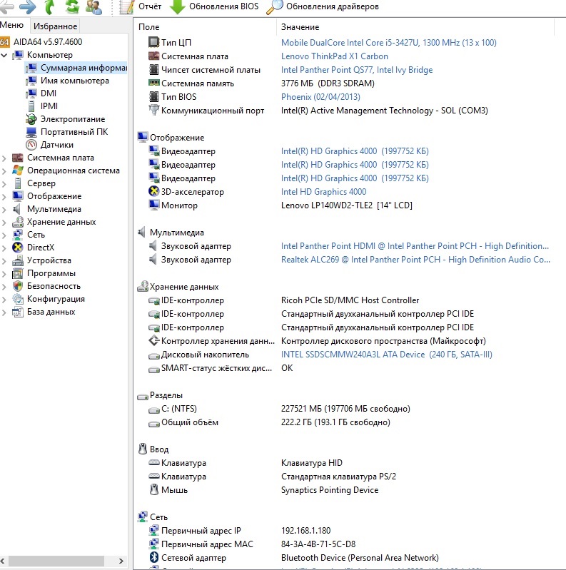Expand the Отображение tree node
The width and height of the screenshot is (566, 570).
4,197
